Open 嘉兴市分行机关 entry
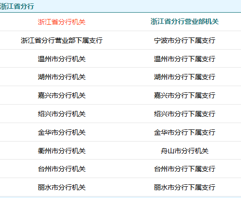The height and width of the screenshot is (198, 241). [x=62, y=95]
